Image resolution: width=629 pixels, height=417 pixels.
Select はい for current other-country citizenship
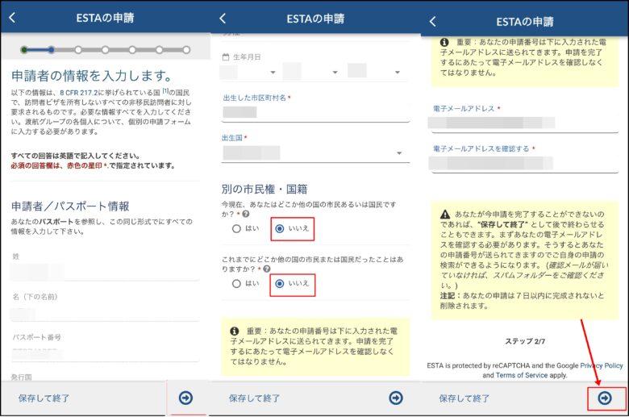tap(236, 228)
